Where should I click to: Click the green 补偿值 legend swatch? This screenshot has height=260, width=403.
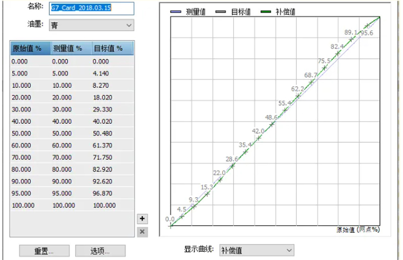coord(266,12)
